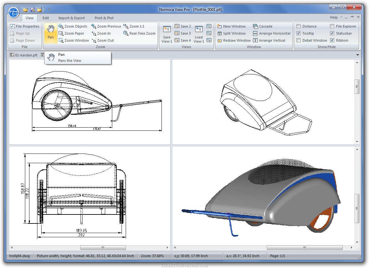Click the right pane horizontal scrollbar thumb
This screenshot has height=268, width=369.
304,247
